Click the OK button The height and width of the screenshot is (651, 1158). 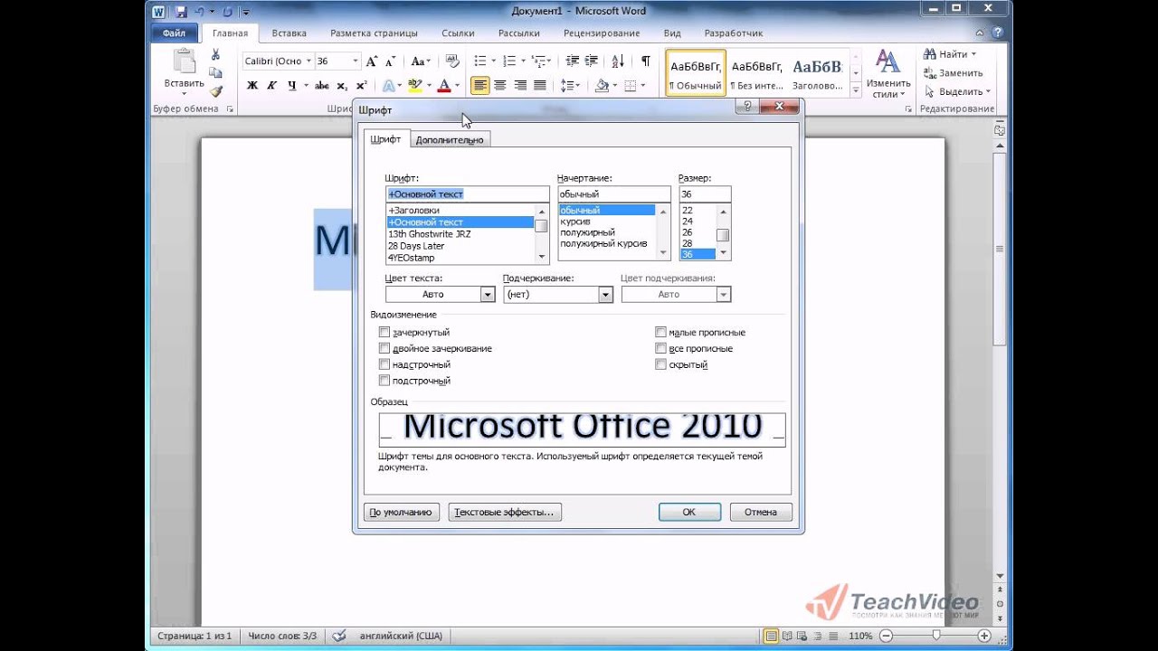689,512
